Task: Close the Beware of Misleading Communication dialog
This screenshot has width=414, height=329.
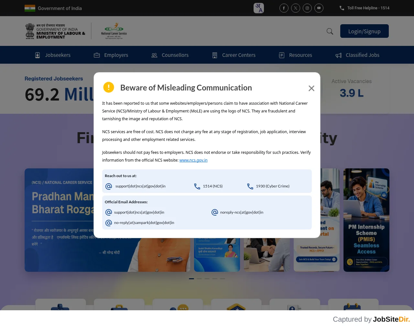Action: coord(311,88)
